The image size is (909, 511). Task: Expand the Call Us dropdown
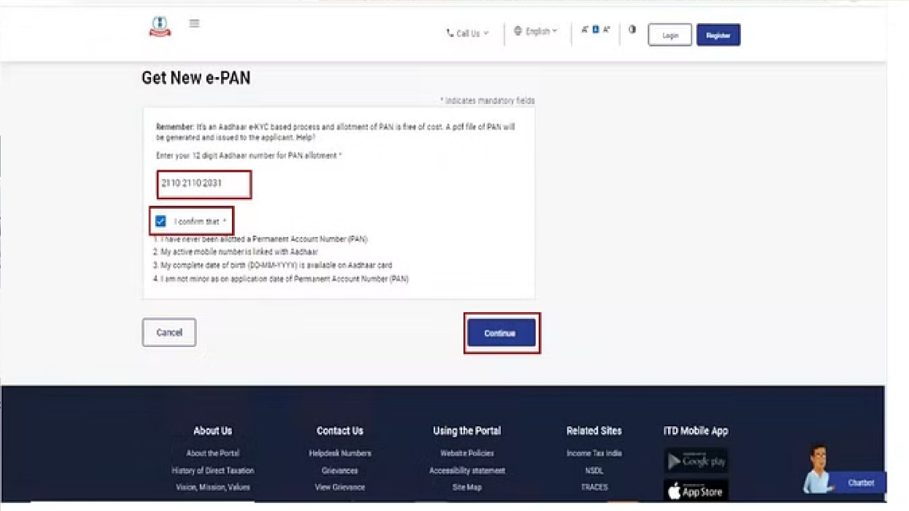click(x=469, y=33)
